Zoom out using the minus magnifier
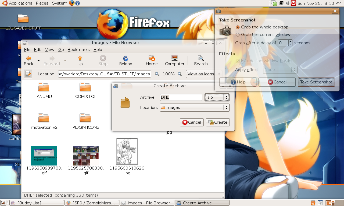 (x=157, y=74)
